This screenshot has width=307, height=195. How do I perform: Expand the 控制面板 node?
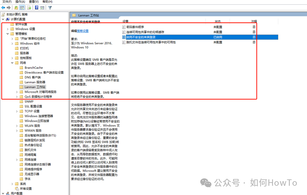(x=12, y=58)
